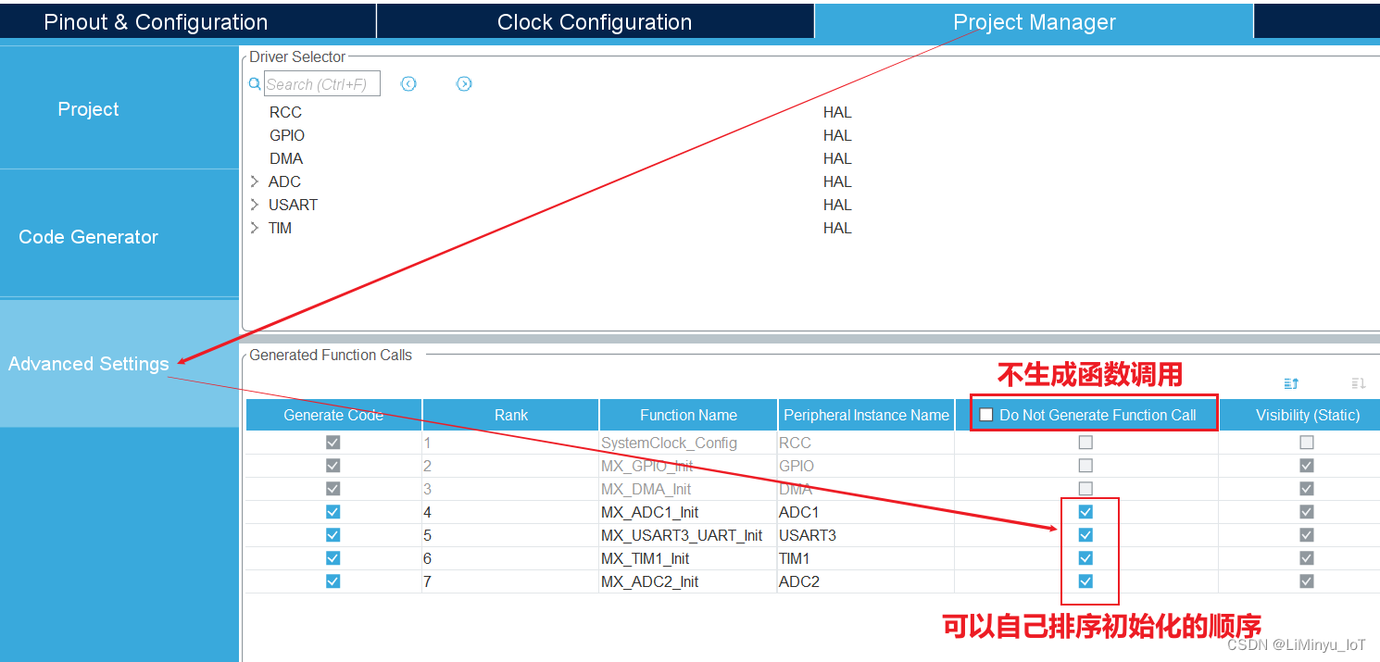Expand the TIM driver tree node
Image resolution: width=1380 pixels, height=662 pixels.
pos(255,228)
